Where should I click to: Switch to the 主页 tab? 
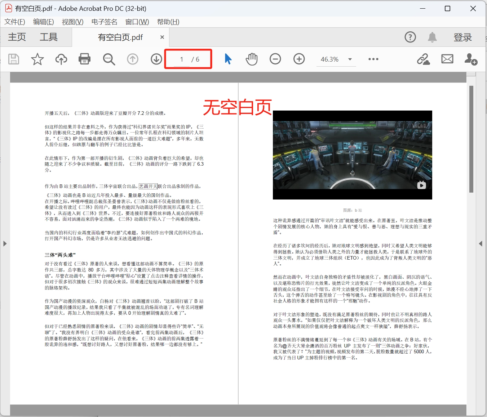coord(17,37)
